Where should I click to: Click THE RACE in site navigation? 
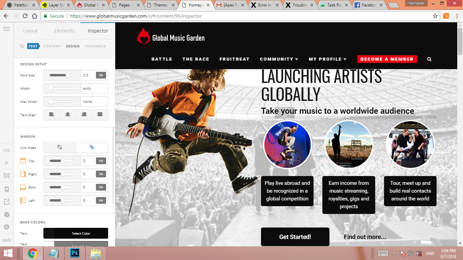pos(196,59)
